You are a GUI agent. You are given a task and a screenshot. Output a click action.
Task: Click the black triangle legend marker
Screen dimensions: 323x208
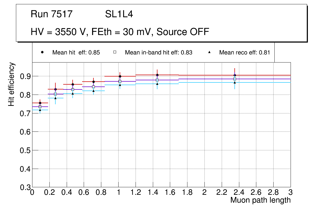pyautogui.click(x=209, y=52)
